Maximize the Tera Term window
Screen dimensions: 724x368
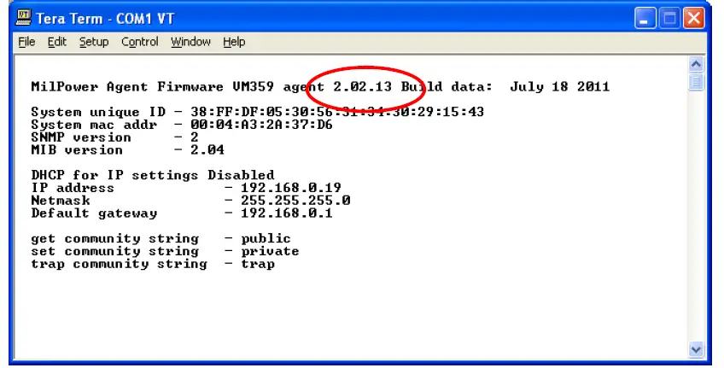pyautogui.click(x=669, y=19)
